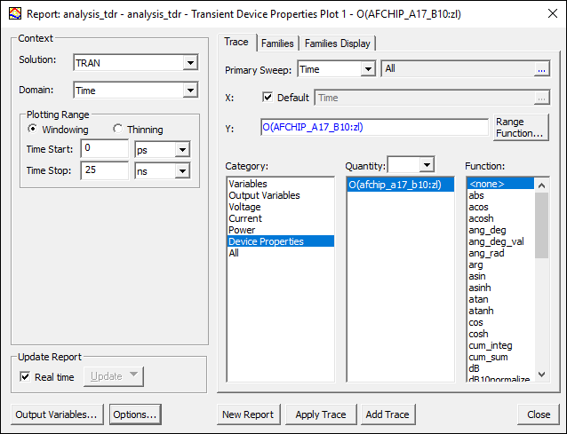The width and height of the screenshot is (567, 434).
Task: Select ang_deg function
Action: pyautogui.click(x=500, y=230)
